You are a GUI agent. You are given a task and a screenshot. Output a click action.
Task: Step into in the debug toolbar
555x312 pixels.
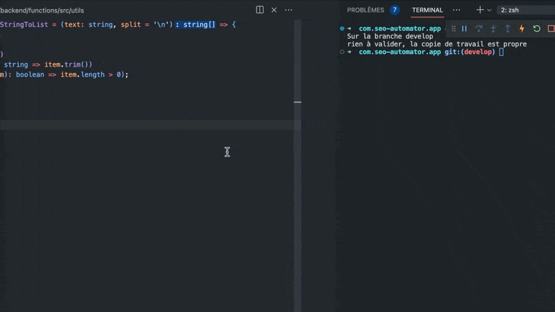[493, 28]
